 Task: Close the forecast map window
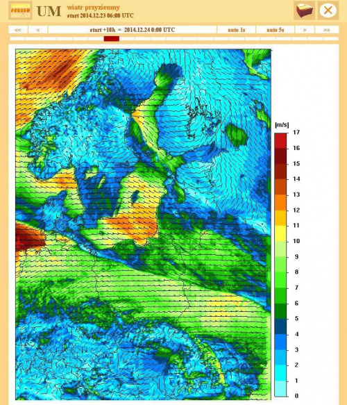328,10
